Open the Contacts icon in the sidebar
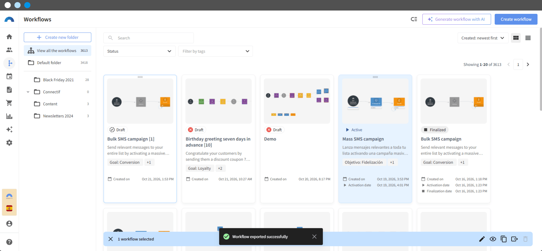This screenshot has height=251, width=542. (x=9, y=50)
